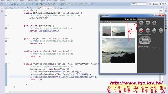Click the Debug bug toolbar icon

[33, 4]
